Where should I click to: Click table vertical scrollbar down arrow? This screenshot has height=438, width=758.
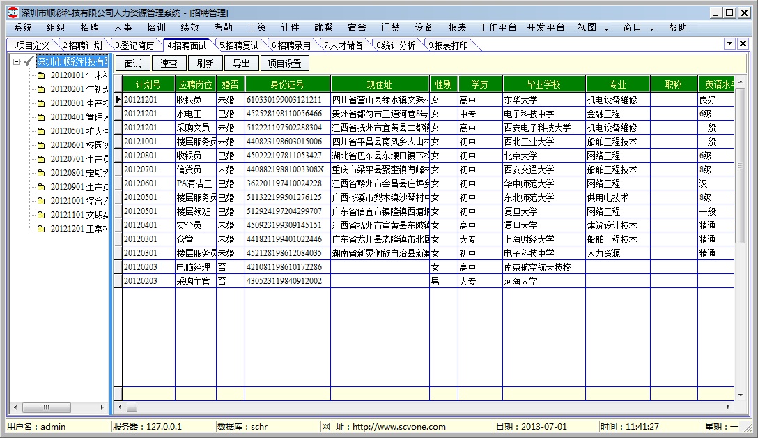click(741, 395)
